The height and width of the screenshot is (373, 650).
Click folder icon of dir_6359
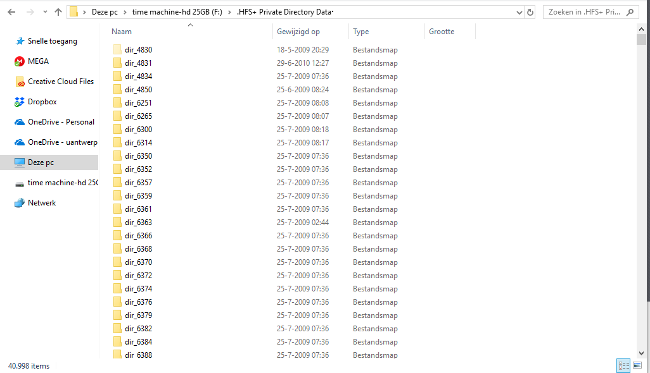click(117, 195)
